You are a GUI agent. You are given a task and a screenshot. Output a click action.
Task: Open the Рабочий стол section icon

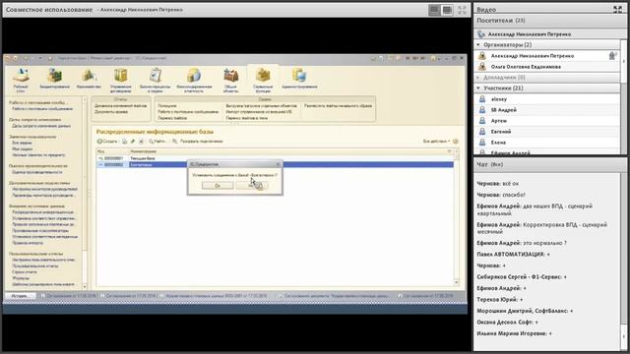(21, 80)
